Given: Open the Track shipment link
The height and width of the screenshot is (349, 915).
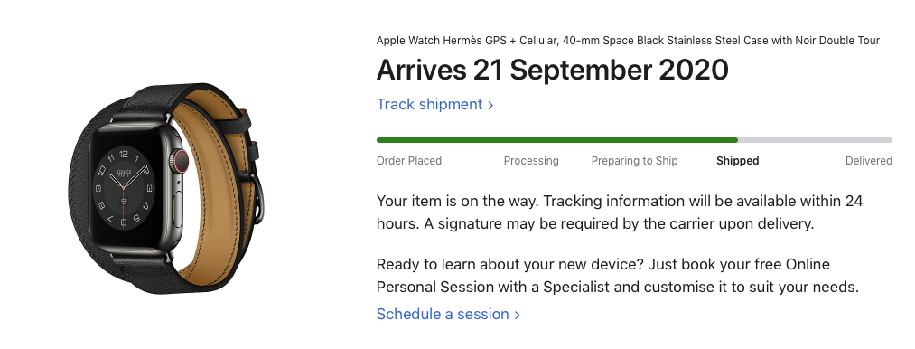Looking at the screenshot, I should [x=434, y=105].
